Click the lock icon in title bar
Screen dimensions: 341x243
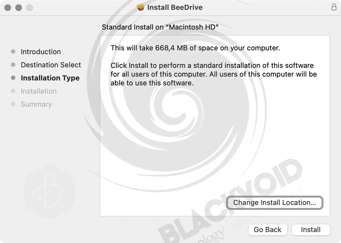(334, 7)
